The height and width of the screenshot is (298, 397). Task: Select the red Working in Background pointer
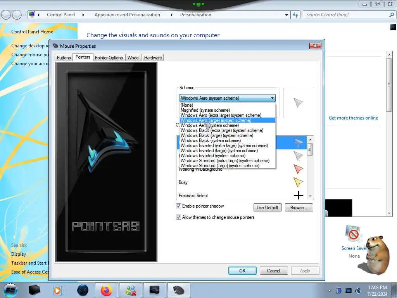pyautogui.click(x=298, y=169)
